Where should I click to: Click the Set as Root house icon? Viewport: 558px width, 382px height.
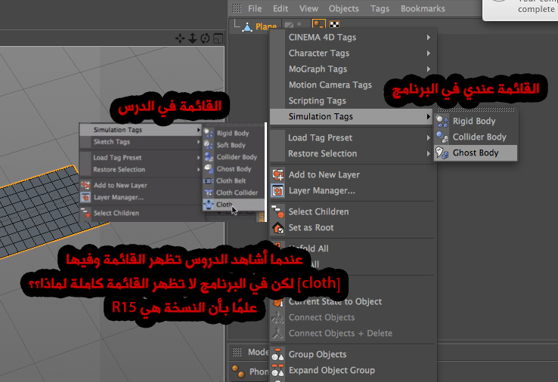tap(278, 228)
